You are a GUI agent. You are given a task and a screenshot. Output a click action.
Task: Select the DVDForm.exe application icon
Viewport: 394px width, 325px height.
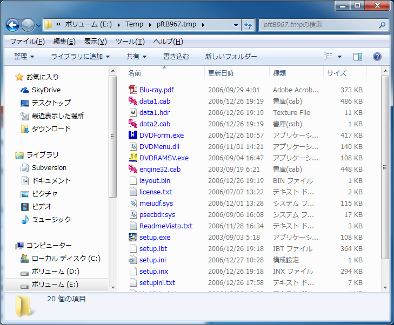coord(133,136)
